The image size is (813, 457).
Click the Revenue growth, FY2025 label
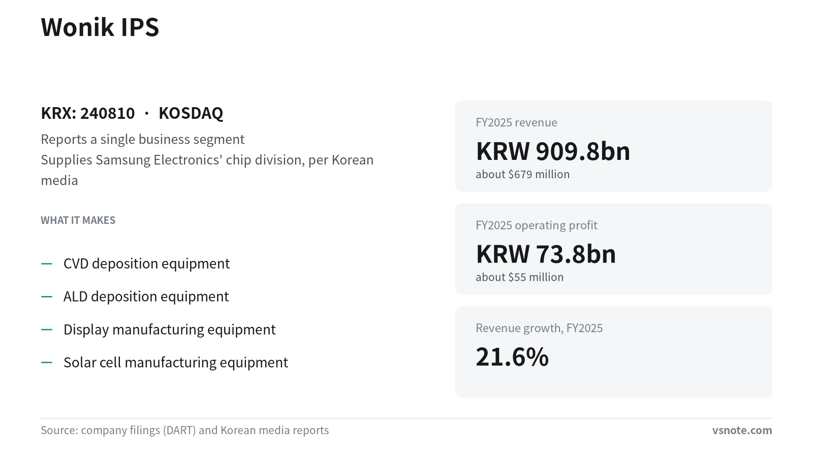[x=539, y=328]
